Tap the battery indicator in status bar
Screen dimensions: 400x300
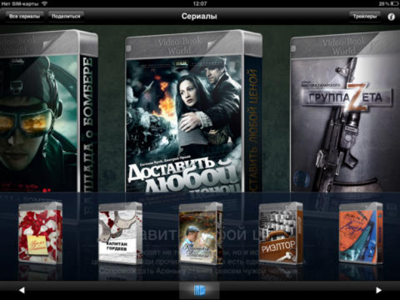[394, 4]
